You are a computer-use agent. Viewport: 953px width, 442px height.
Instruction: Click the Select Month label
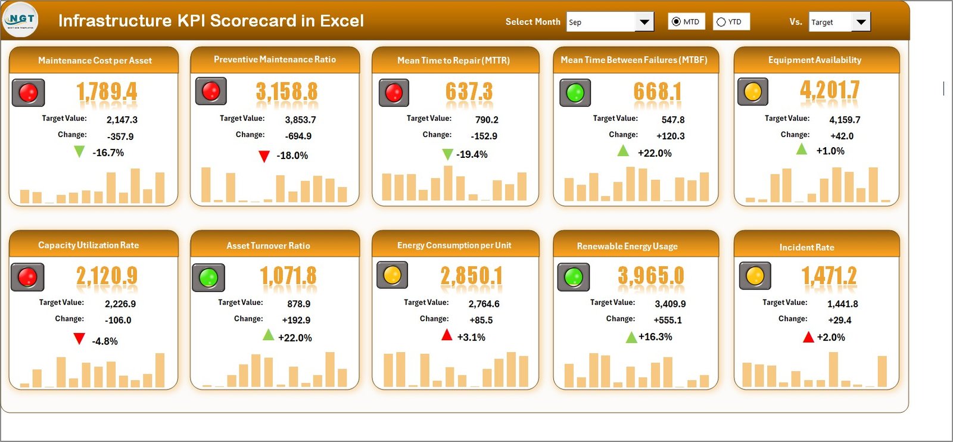tap(532, 22)
